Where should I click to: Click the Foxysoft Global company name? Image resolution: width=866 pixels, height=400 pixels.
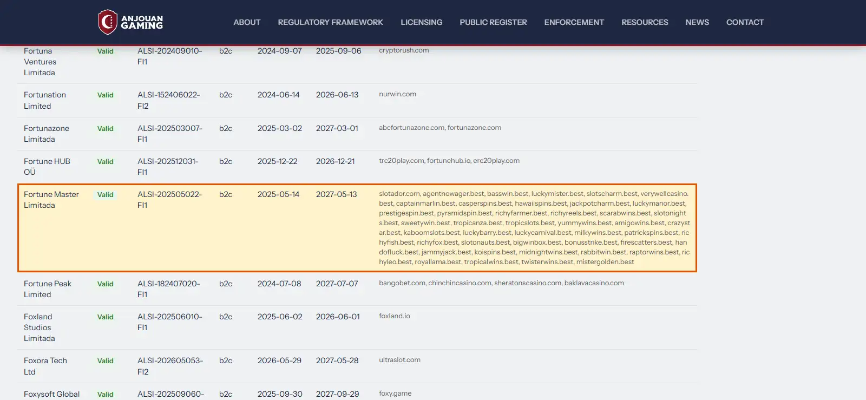point(51,394)
